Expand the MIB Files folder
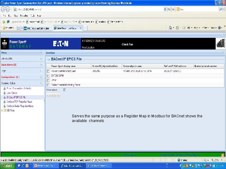The height and width of the screenshot is (169, 226). tap(2, 110)
